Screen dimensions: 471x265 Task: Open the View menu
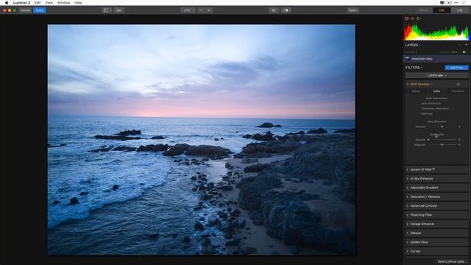click(x=49, y=3)
